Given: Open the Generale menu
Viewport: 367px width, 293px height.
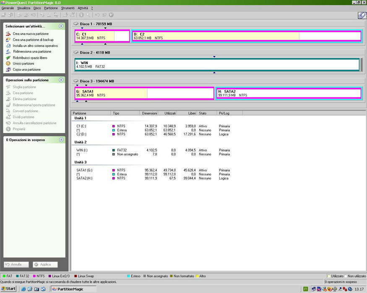Looking at the screenshot, I should point(8,8).
